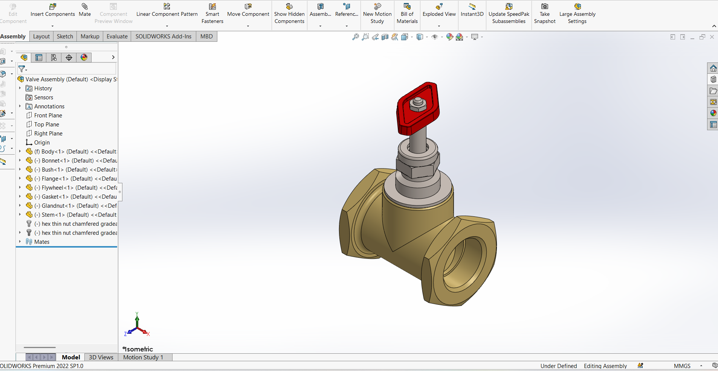Click Zoom to Fit magnifier icon
718x371 pixels.
pyautogui.click(x=355, y=37)
